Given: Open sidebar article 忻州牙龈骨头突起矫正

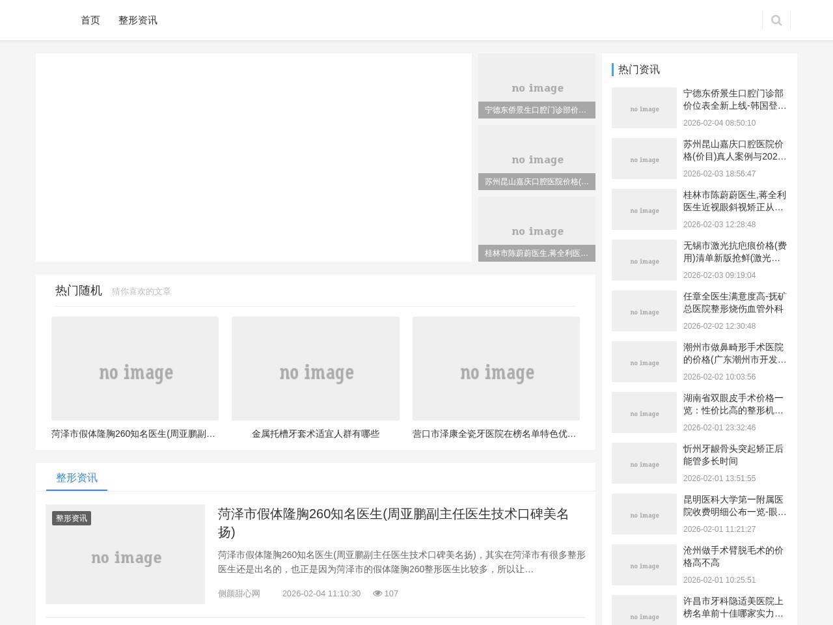Looking at the screenshot, I should (x=734, y=454).
